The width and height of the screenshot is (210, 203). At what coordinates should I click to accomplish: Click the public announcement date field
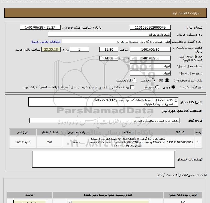[x=40, y=27]
